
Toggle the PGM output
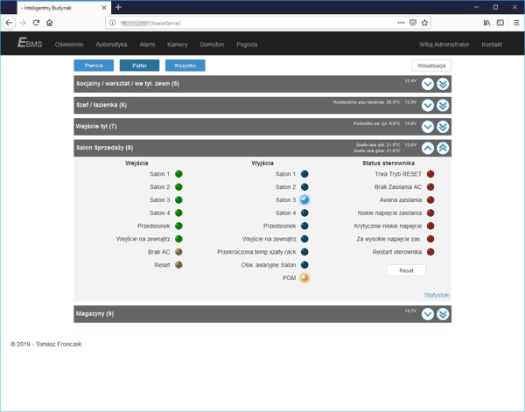pos(304,278)
